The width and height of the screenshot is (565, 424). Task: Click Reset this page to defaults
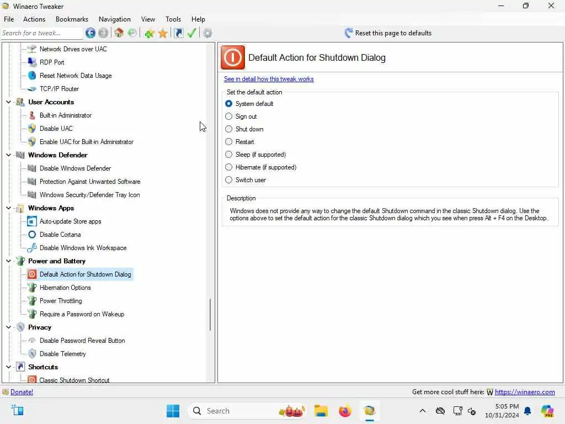pyautogui.click(x=388, y=33)
